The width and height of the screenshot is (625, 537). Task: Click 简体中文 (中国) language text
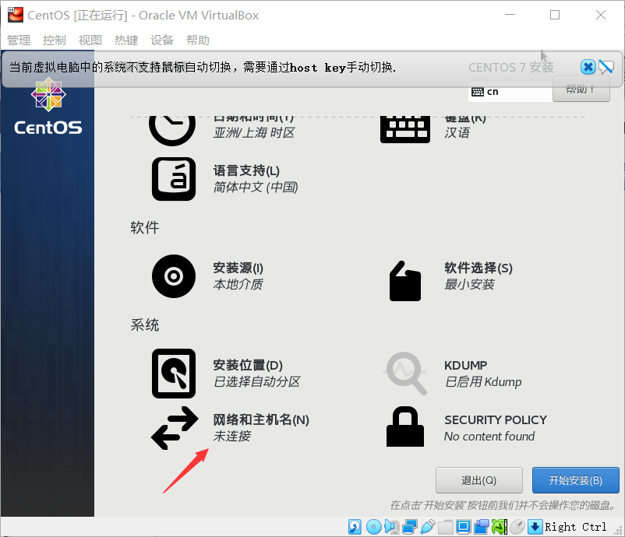pyautogui.click(x=256, y=187)
